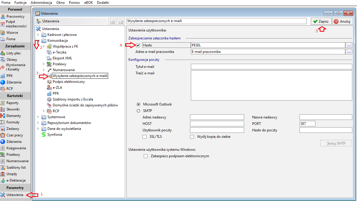Select the SMTP radio button
The height and width of the screenshot is (201, 357).
pyautogui.click(x=138, y=111)
